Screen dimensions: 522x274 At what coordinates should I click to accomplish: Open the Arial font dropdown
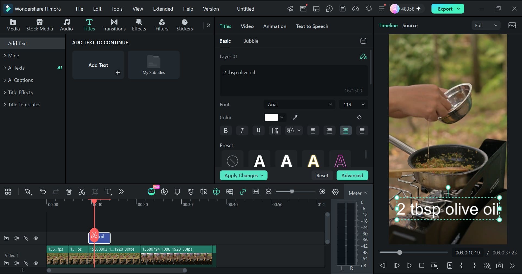[300, 104]
